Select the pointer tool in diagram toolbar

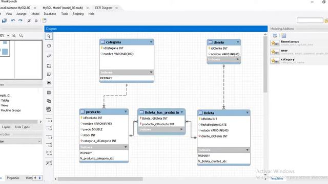tap(49, 36)
